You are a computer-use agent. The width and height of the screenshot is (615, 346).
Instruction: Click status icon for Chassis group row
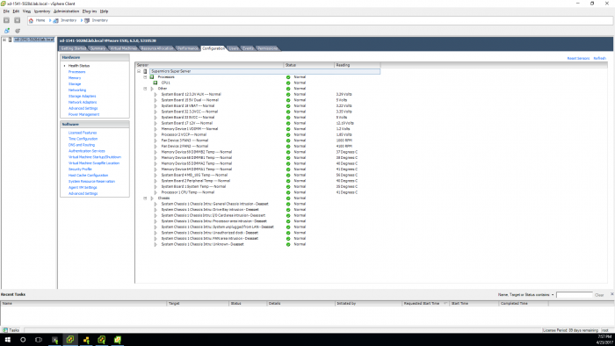coord(288,198)
